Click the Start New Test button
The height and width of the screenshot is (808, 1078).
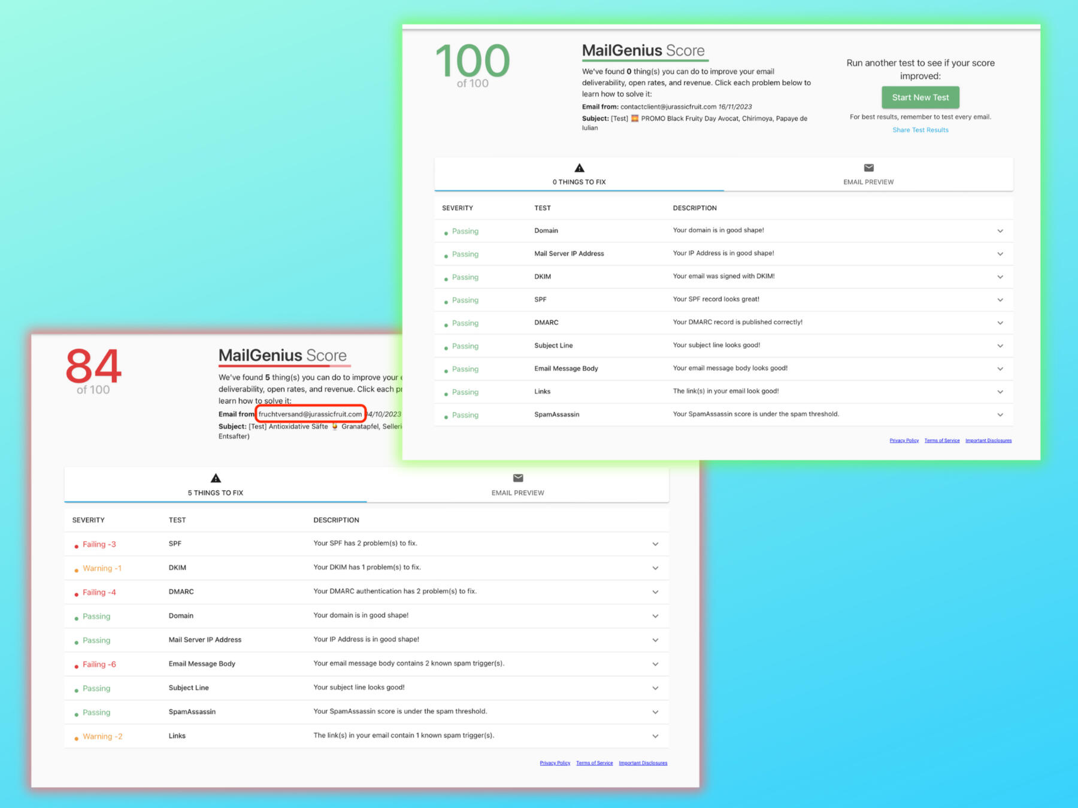pyautogui.click(x=920, y=98)
